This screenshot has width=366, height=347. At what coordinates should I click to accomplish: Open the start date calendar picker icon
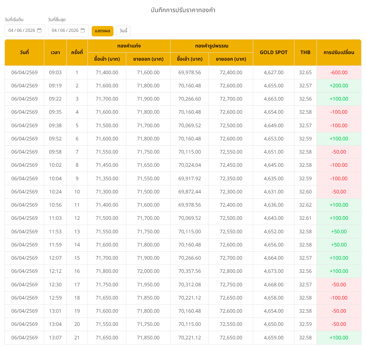click(x=39, y=31)
